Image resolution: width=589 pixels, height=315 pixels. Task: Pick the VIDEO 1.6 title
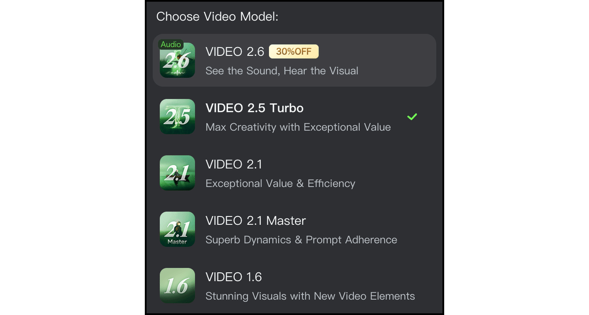point(234,277)
